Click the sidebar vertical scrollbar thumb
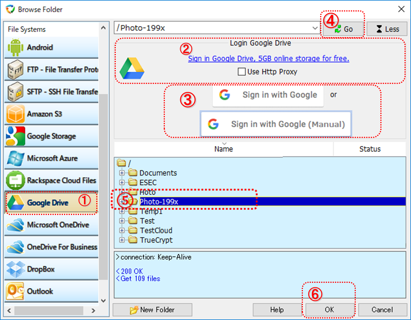The width and height of the screenshot is (411, 320). pos(103,187)
